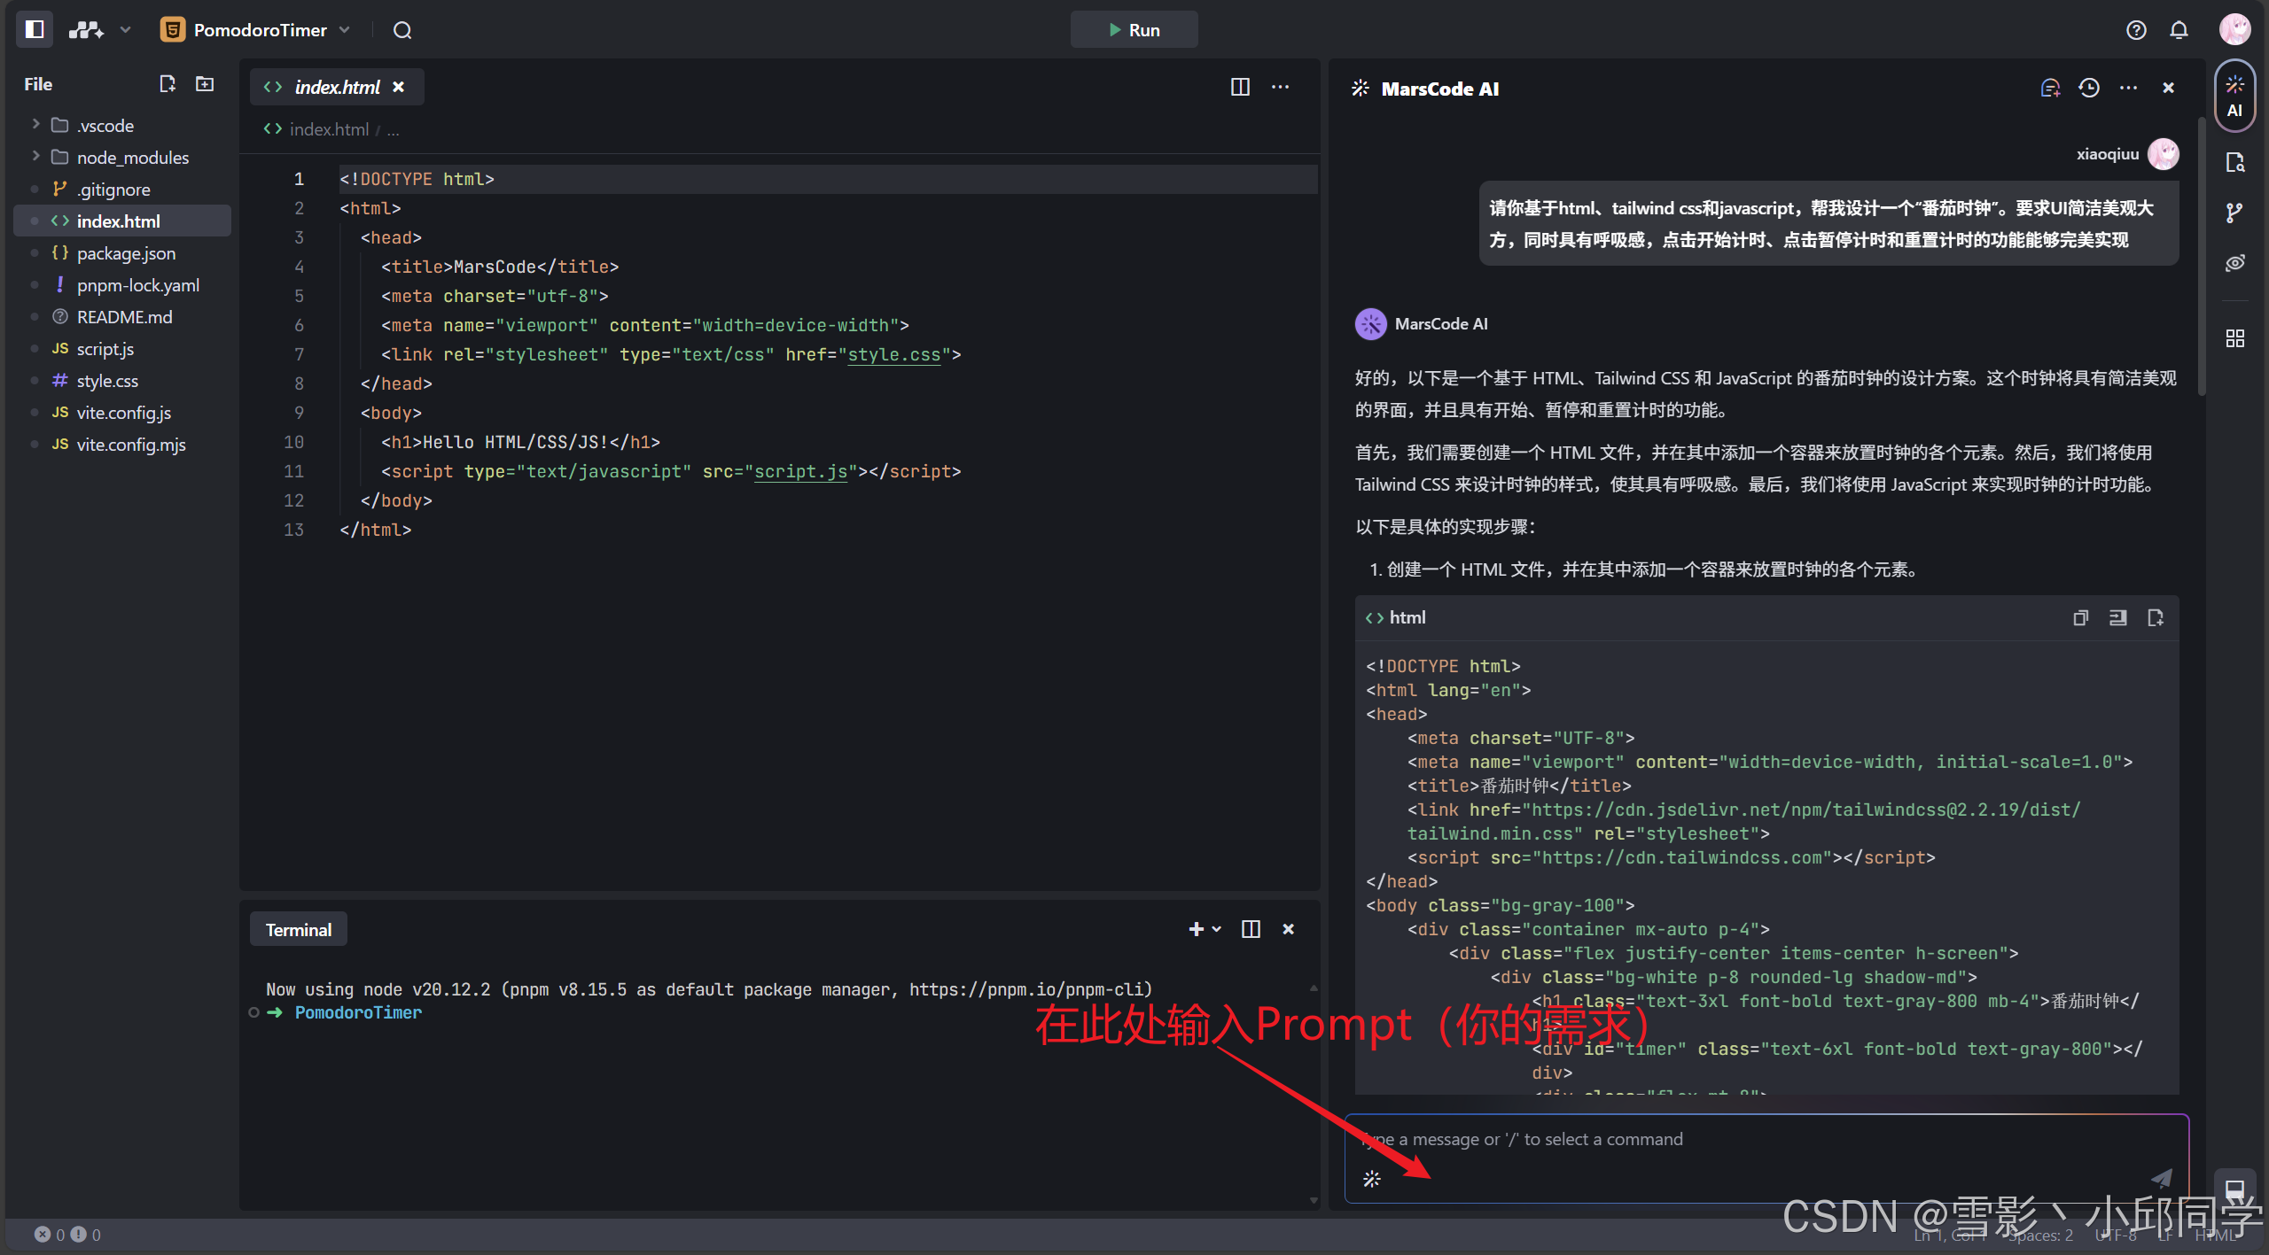
Task: Toggle preview eye icon in right sidebar
Action: pos(2234,263)
